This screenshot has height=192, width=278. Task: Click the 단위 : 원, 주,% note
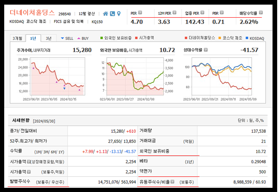click(251, 121)
